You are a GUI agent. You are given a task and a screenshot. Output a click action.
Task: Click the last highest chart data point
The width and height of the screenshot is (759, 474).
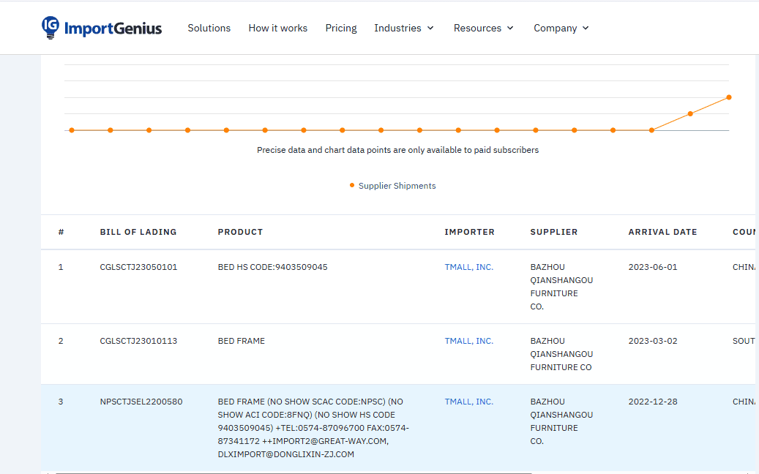tap(729, 97)
